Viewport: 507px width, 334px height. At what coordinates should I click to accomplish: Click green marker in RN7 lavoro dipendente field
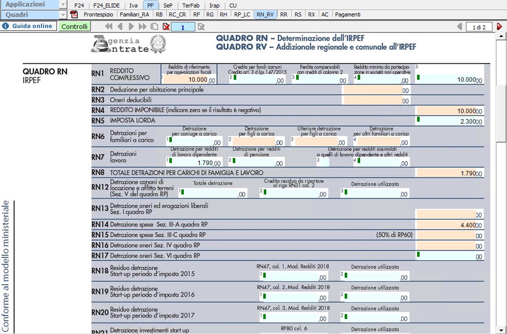point(171,161)
